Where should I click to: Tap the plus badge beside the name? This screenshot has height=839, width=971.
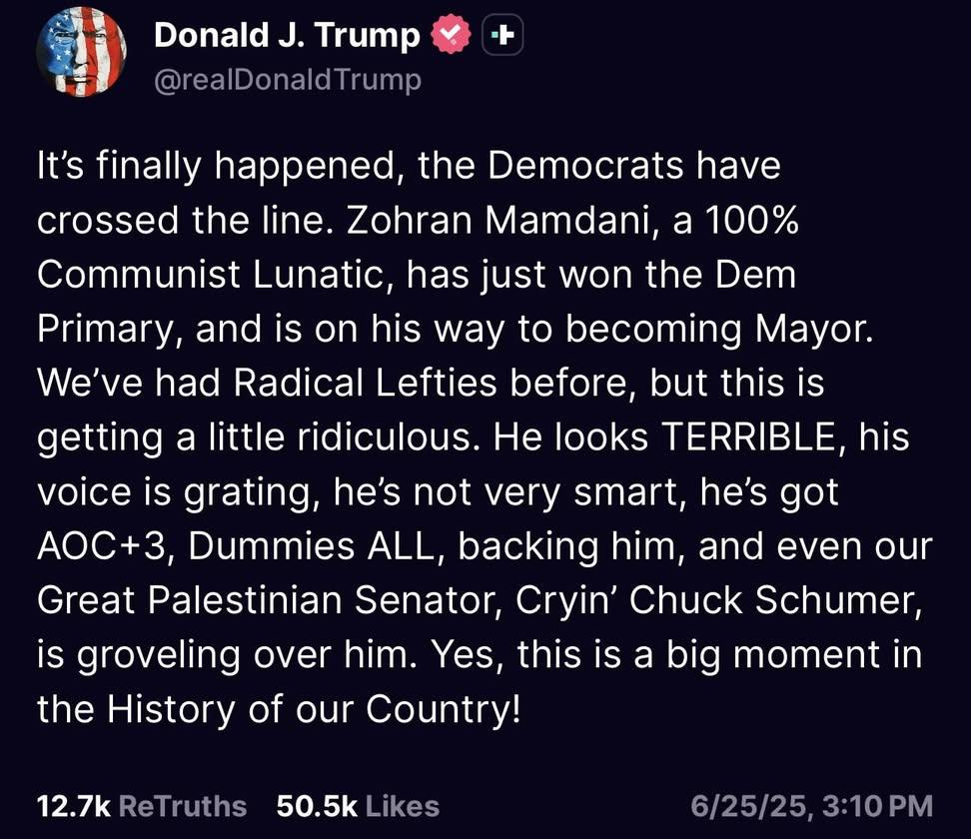pyautogui.click(x=502, y=35)
